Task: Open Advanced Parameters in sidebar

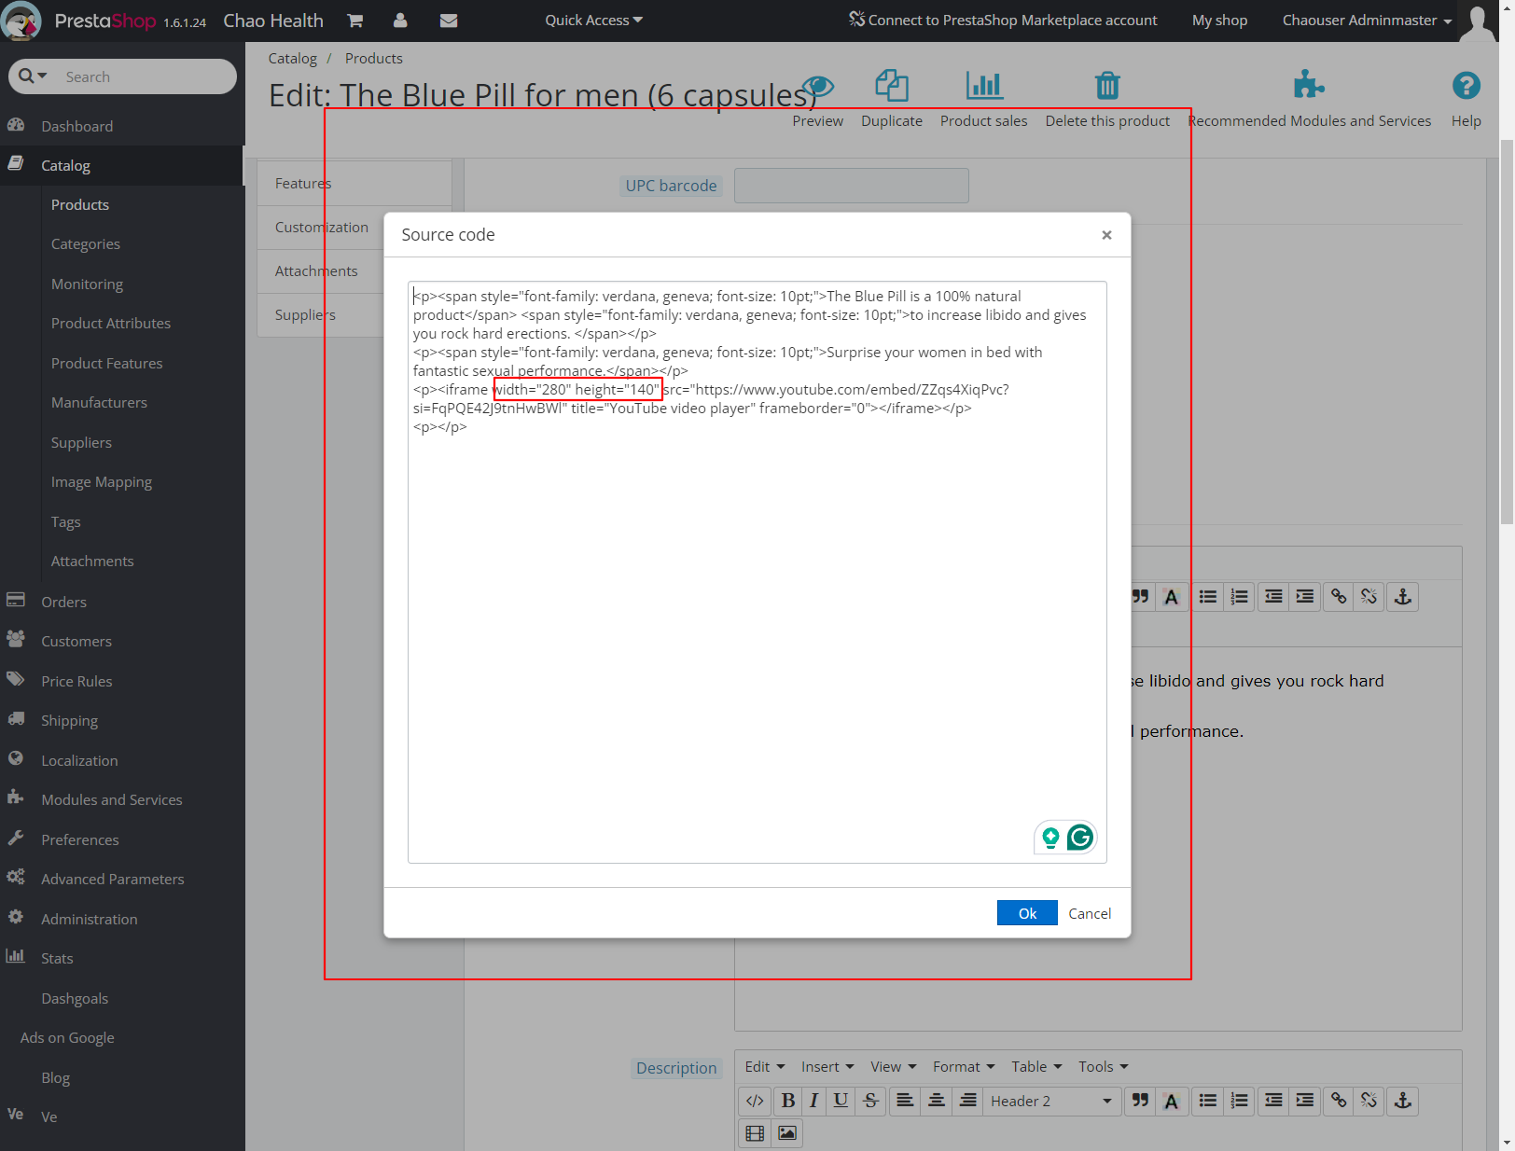Action: click(x=113, y=879)
